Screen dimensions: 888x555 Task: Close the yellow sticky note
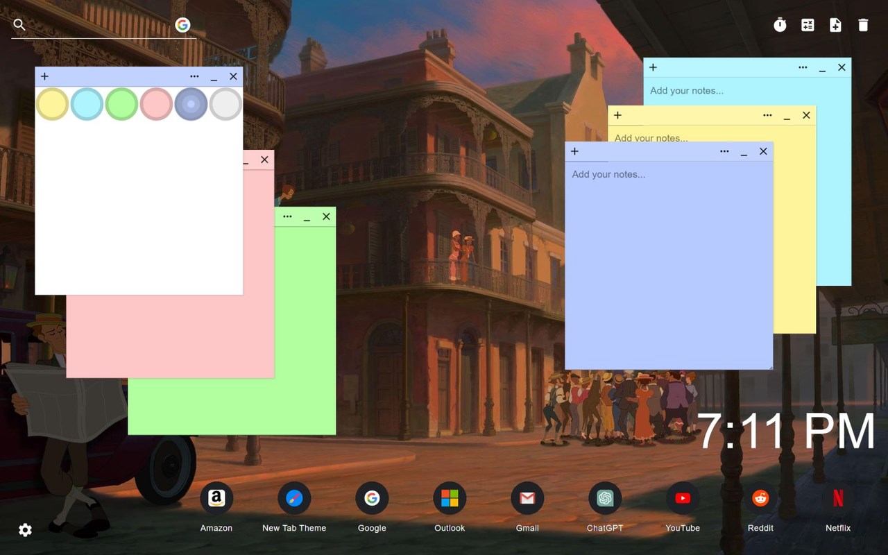pos(806,115)
